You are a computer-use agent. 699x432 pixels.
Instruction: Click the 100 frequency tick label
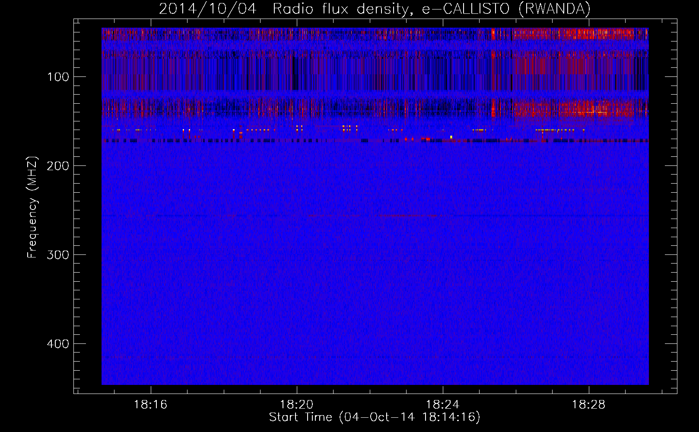coord(58,77)
